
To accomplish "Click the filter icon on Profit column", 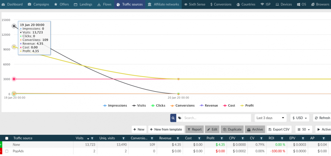I will [219, 138].
